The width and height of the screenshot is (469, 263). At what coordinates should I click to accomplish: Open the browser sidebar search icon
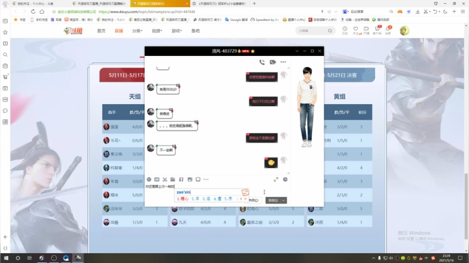pyautogui.click(x=5, y=55)
